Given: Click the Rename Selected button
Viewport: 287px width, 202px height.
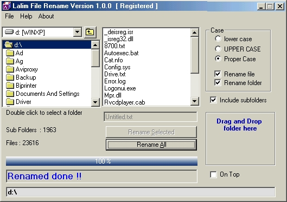Looking at the screenshot, I should [x=151, y=132].
